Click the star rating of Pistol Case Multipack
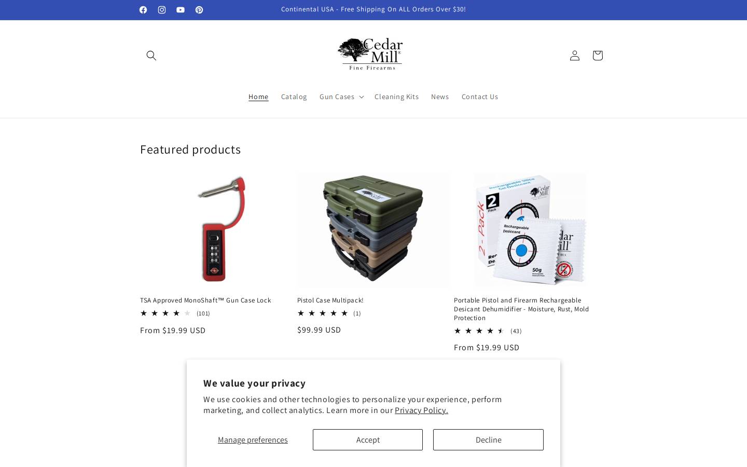Image resolution: width=747 pixels, height=467 pixels. click(323, 313)
